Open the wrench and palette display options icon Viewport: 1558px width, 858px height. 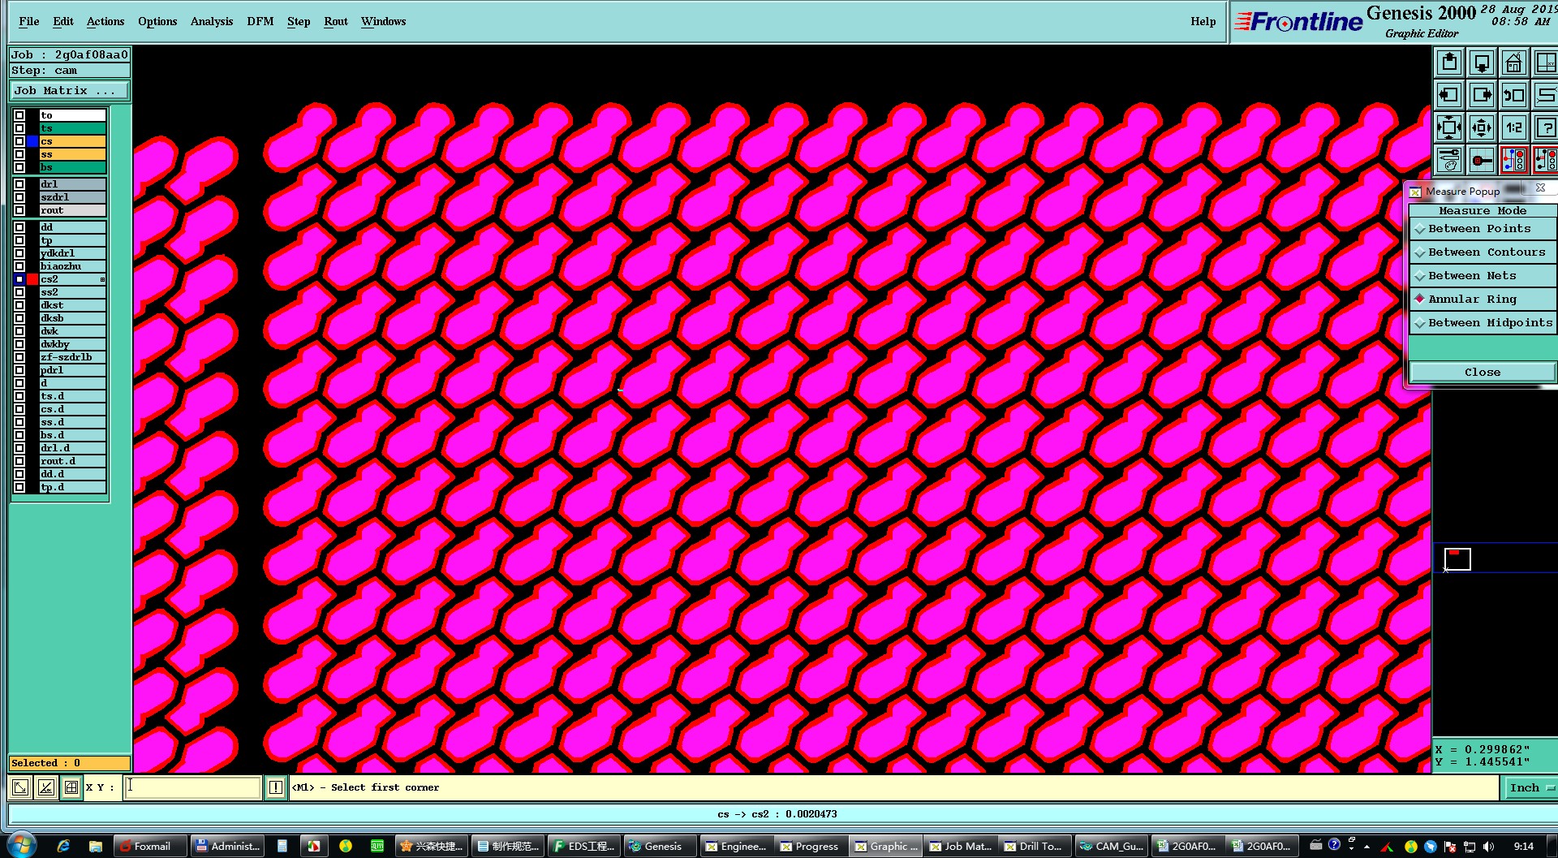pos(1449,160)
